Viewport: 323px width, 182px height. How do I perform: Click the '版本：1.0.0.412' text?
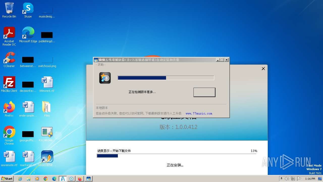178,127
